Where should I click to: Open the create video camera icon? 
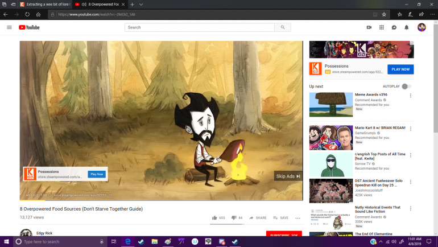[369, 27]
